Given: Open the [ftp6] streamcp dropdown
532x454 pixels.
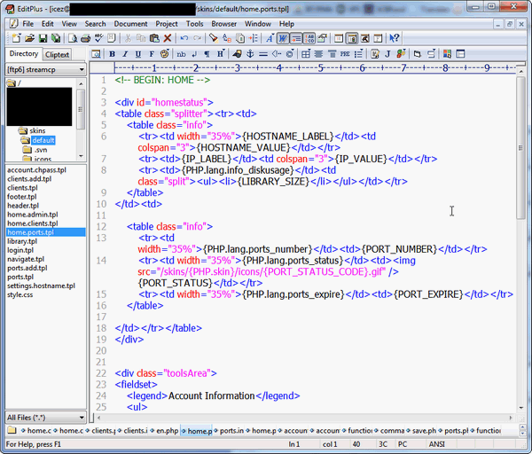Looking at the screenshot, I should 80,68.
